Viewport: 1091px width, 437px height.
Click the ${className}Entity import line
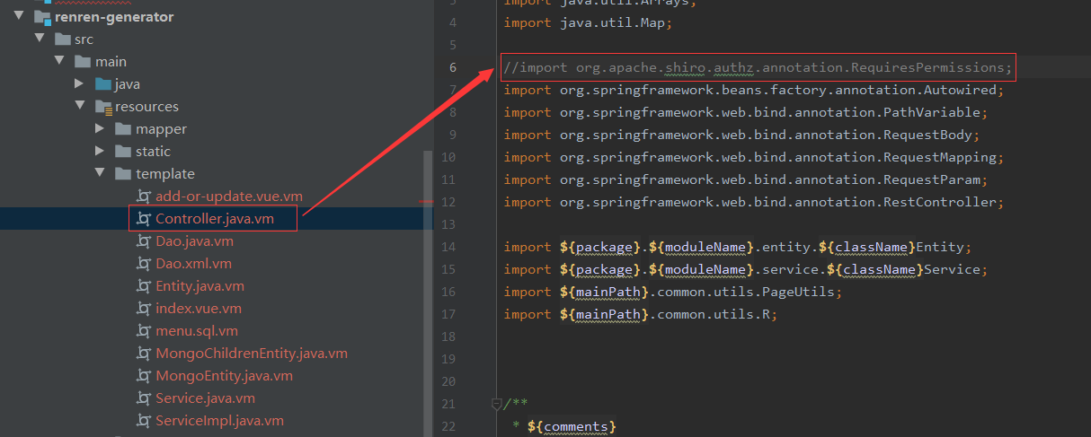[737, 247]
